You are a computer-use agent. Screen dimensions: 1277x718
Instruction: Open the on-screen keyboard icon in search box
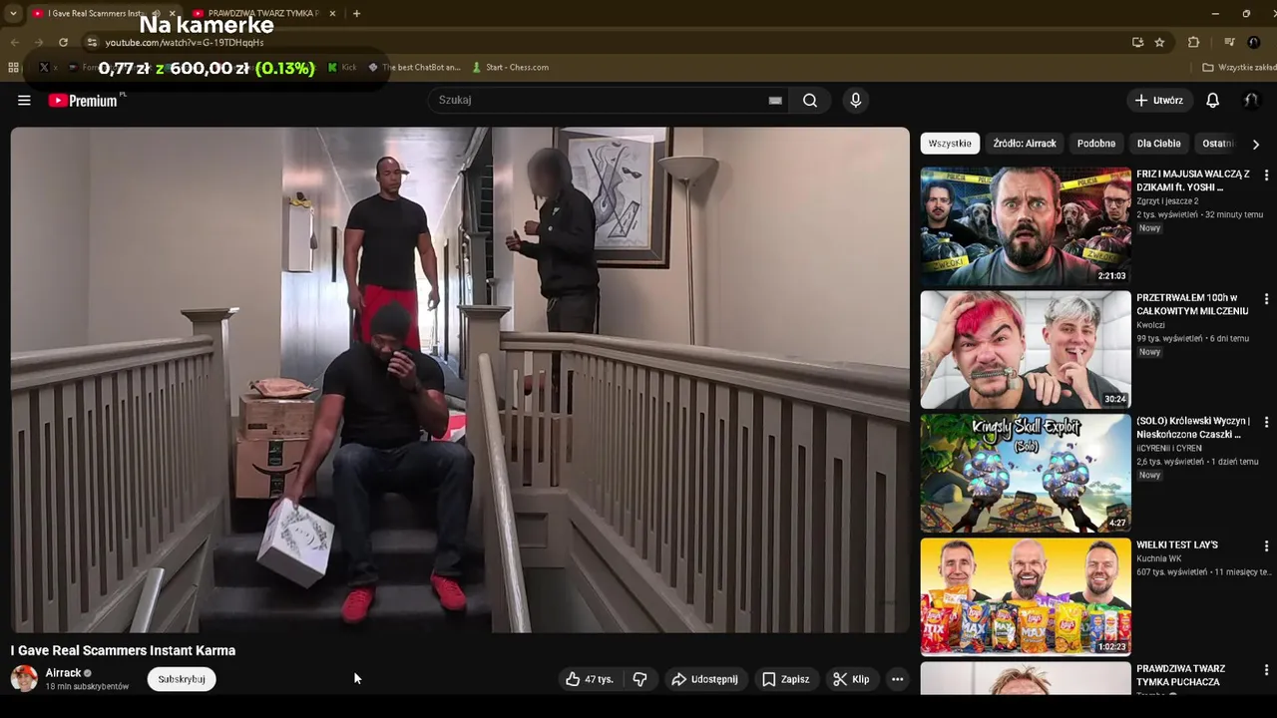[x=775, y=100]
